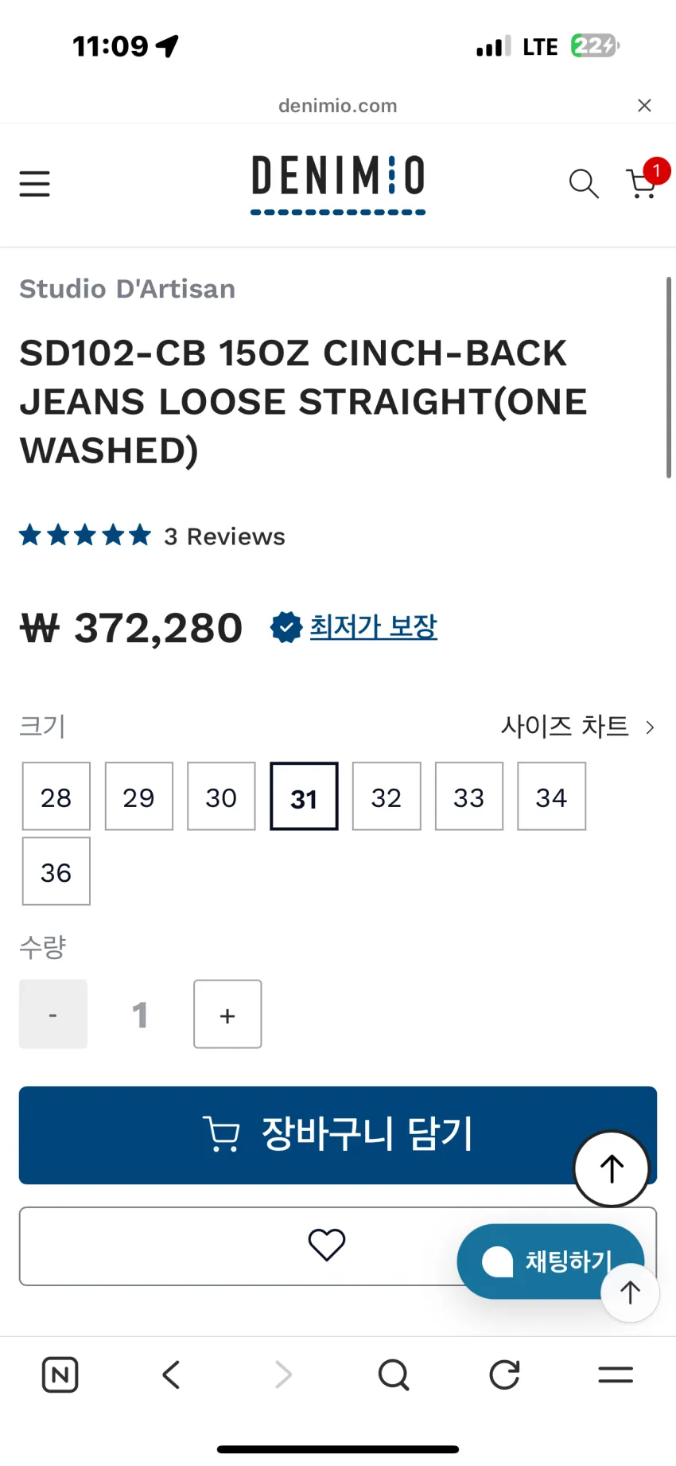The width and height of the screenshot is (676, 1466).
Task: Select size 32
Action: (387, 797)
